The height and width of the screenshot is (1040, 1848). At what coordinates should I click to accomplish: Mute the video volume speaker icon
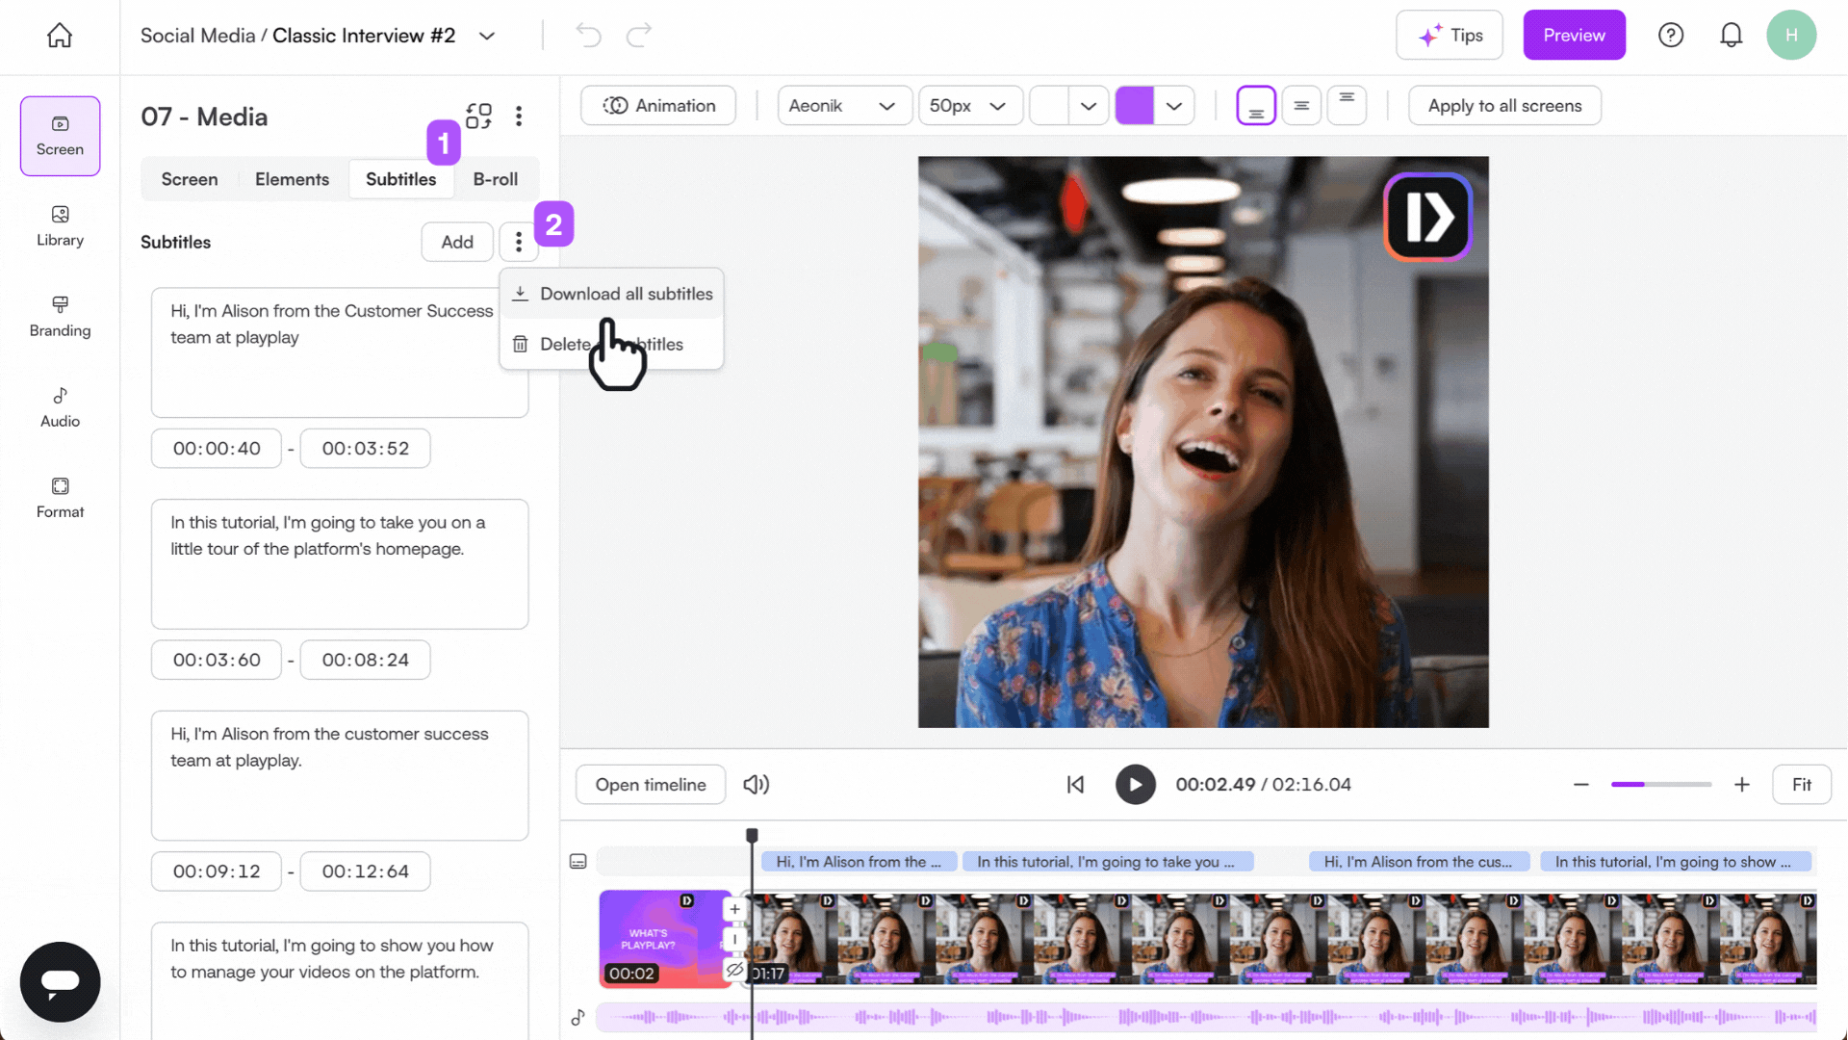(x=756, y=785)
